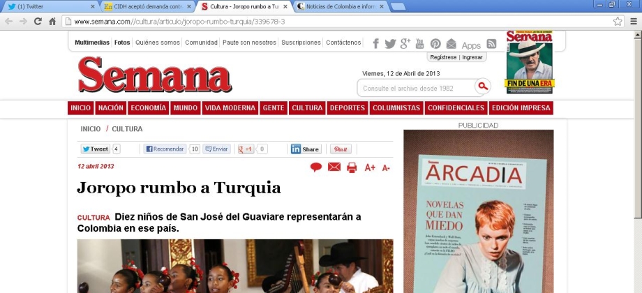642x293 pixels.
Task: Open the Suscripciones link
Action: pos(301,43)
